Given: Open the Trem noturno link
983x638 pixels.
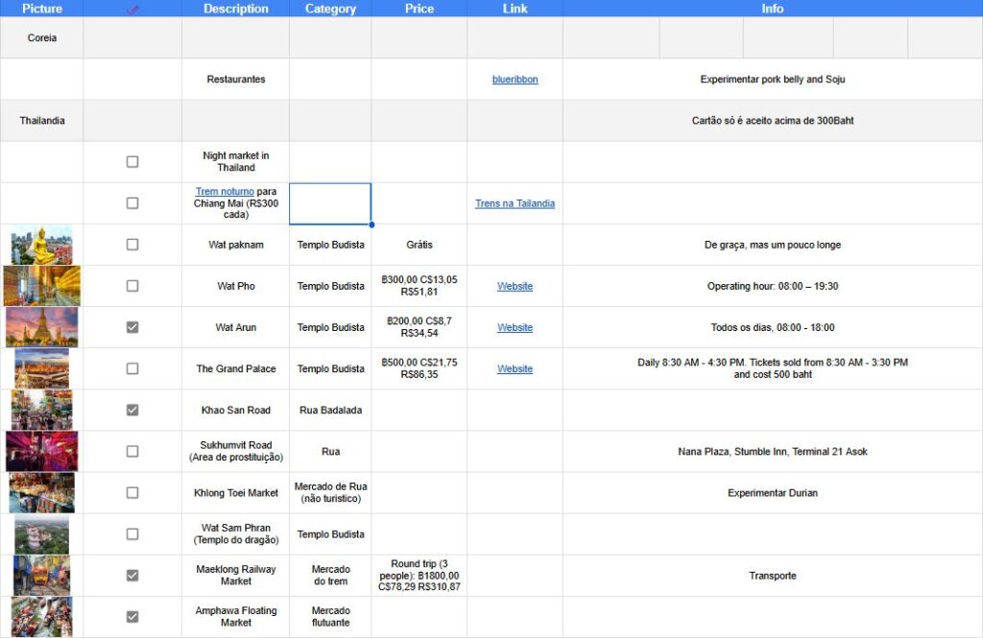Looking at the screenshot, I should click(x=225, y=192).
